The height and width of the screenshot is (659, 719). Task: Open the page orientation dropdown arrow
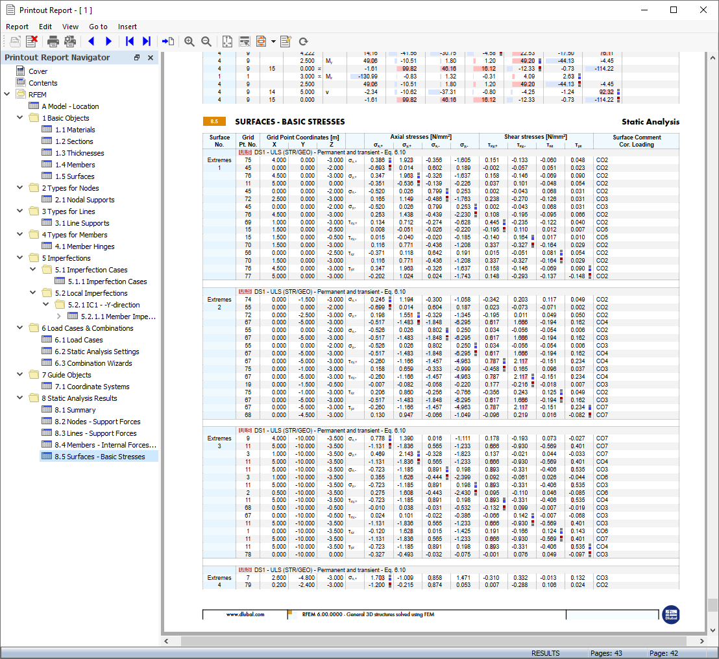pos(273,42)
